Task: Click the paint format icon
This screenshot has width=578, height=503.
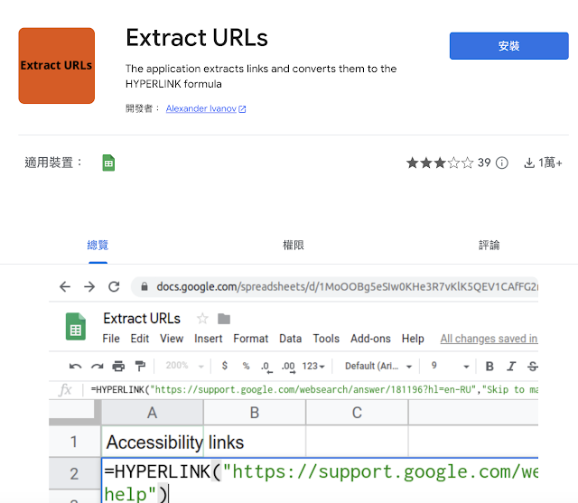Action: coord(141,366)
